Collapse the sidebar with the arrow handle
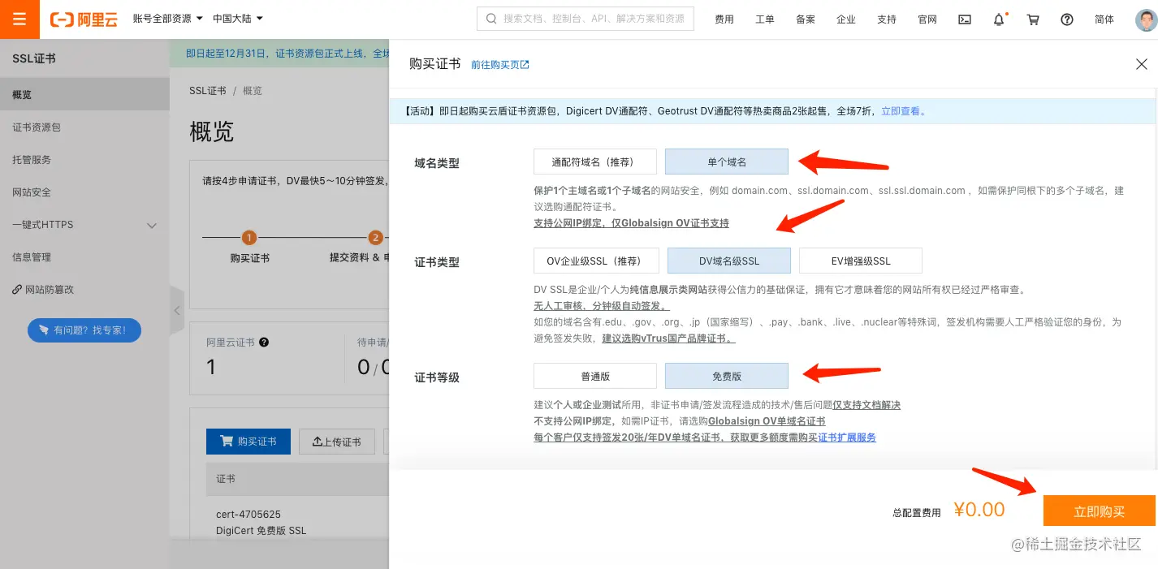 (x=177, y=310)
